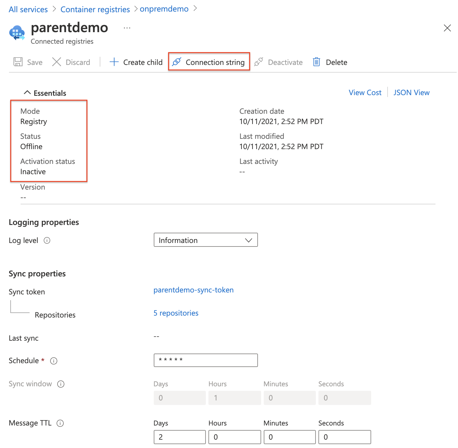Screen dimensions: 458x448
Task: Click the Schedule cron input field
Action: tap(206, 360)
